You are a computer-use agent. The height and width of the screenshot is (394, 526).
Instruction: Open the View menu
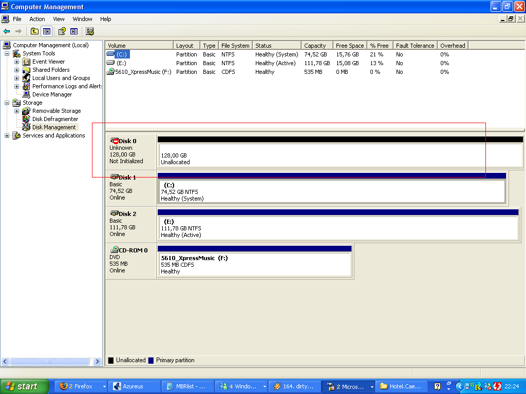59,19
